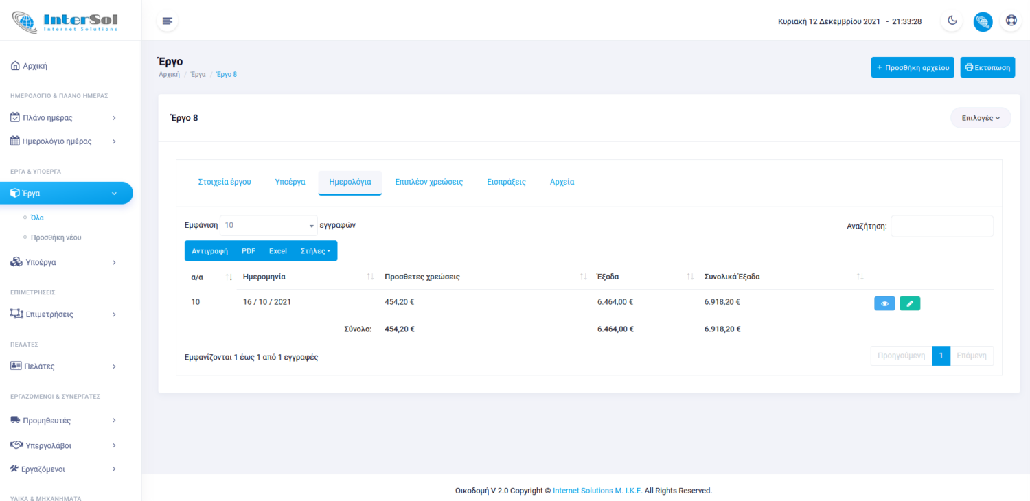Toggle dark mode with the moon icon
The height and width of the screenshot is (501, 1030).
pos(952,21)
